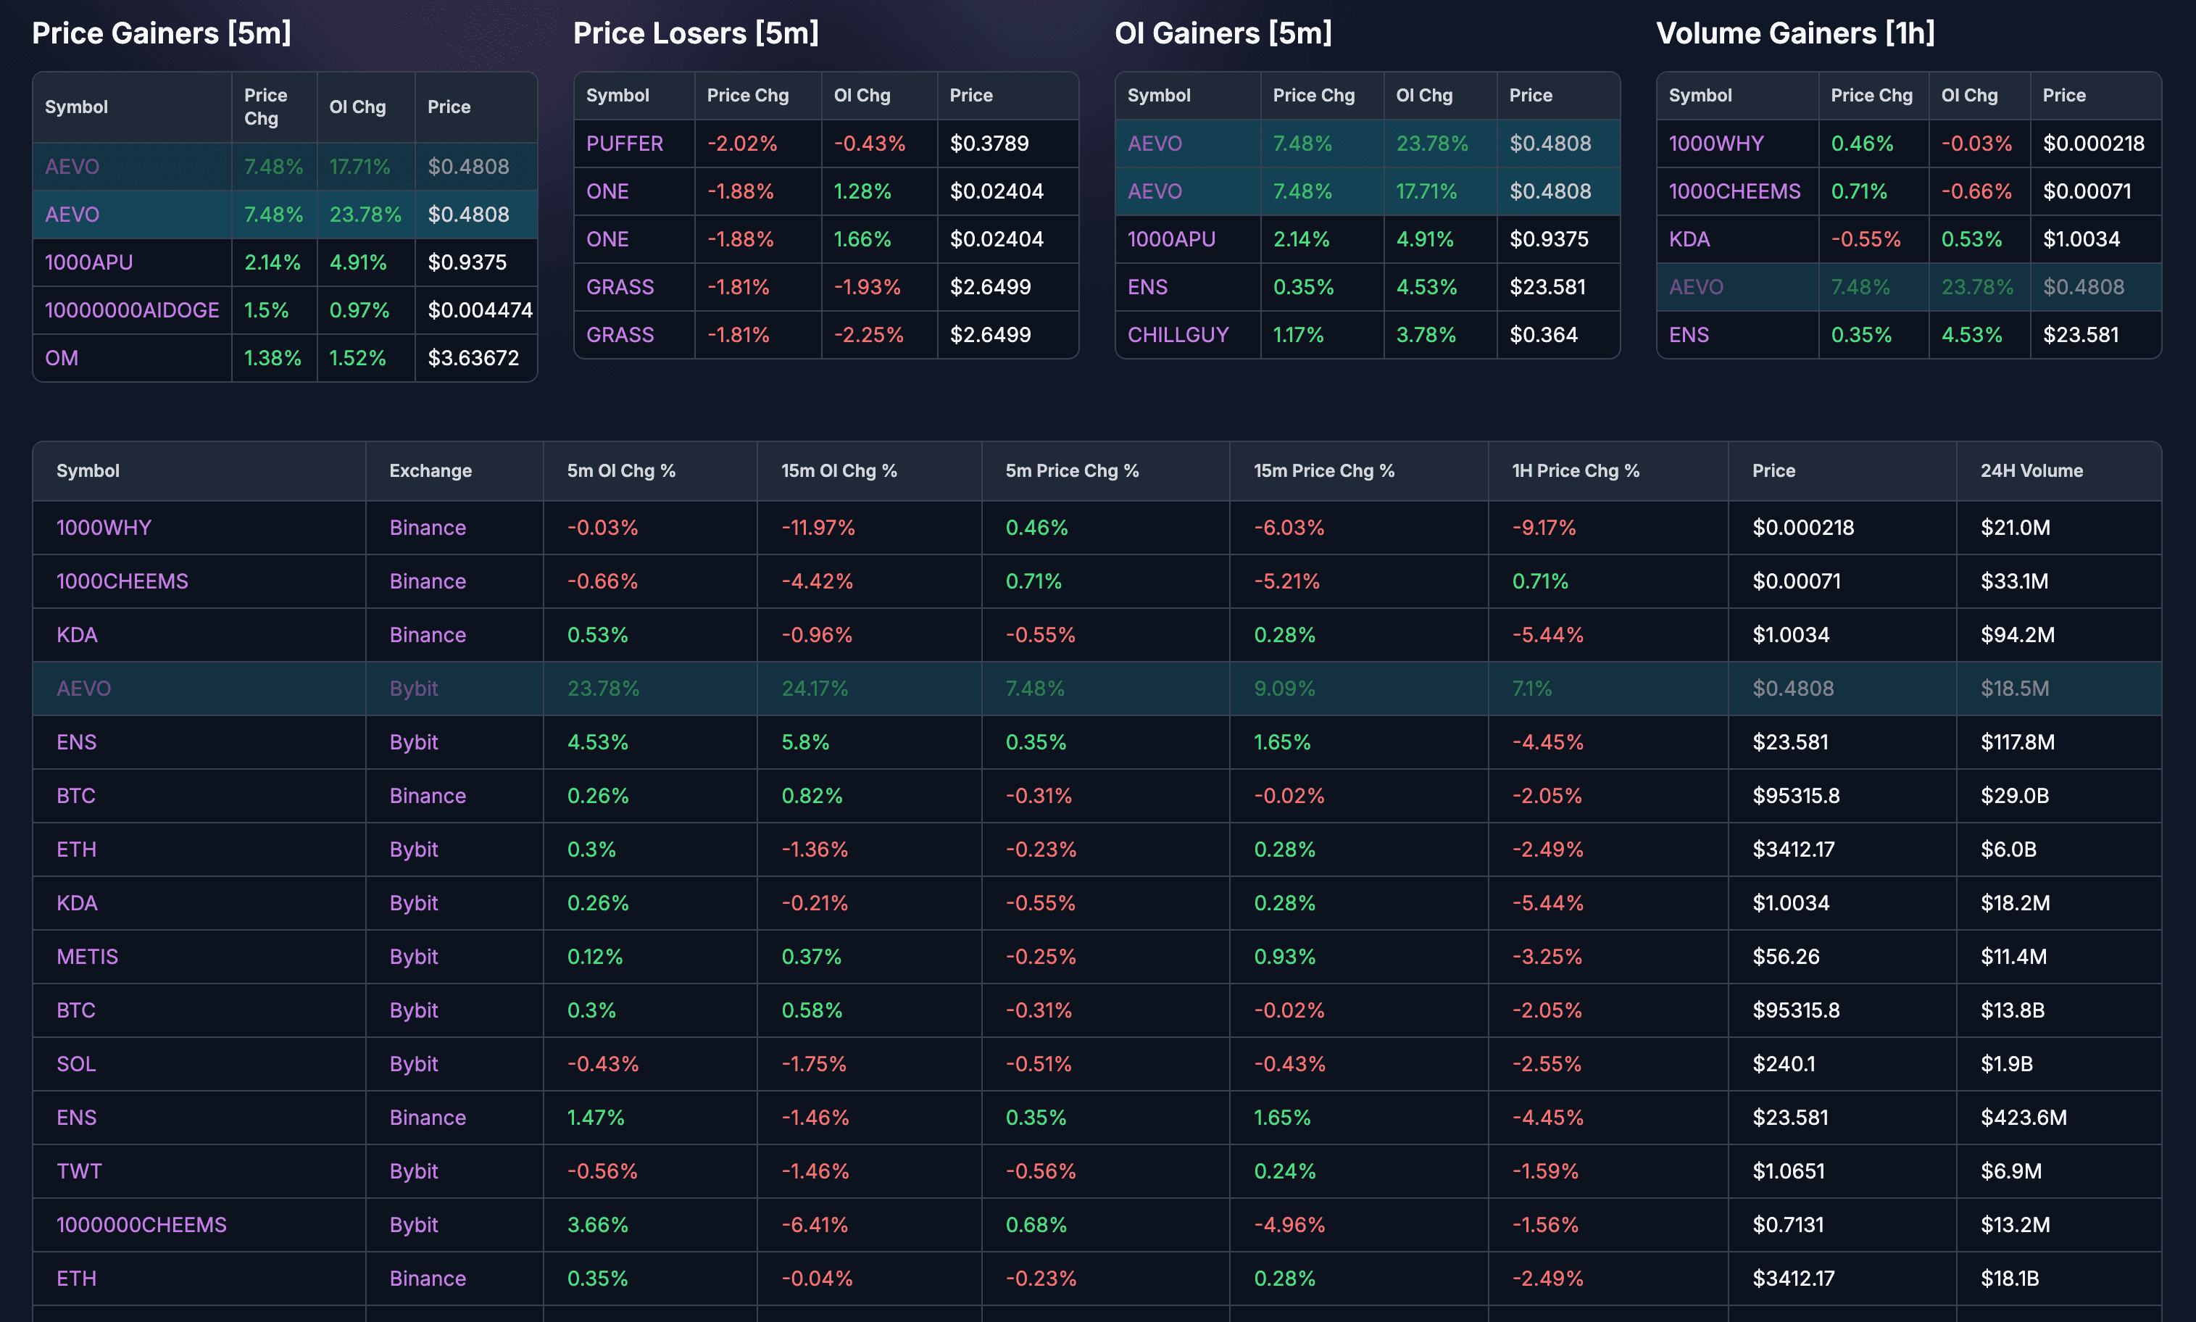Open GRASS from the Price Losers list
The height and width of the screenshot is (1322, 2196).
[620, 286]
